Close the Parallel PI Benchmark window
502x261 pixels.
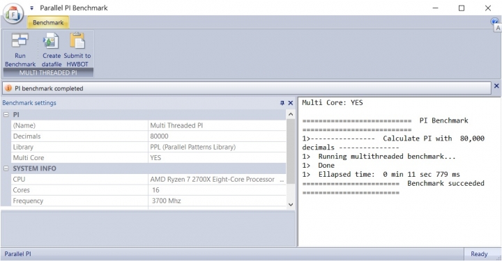[487, 8]
